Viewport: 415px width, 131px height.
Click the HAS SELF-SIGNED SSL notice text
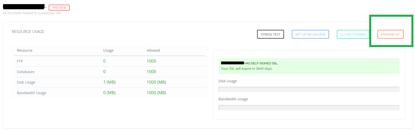[261, 63]
